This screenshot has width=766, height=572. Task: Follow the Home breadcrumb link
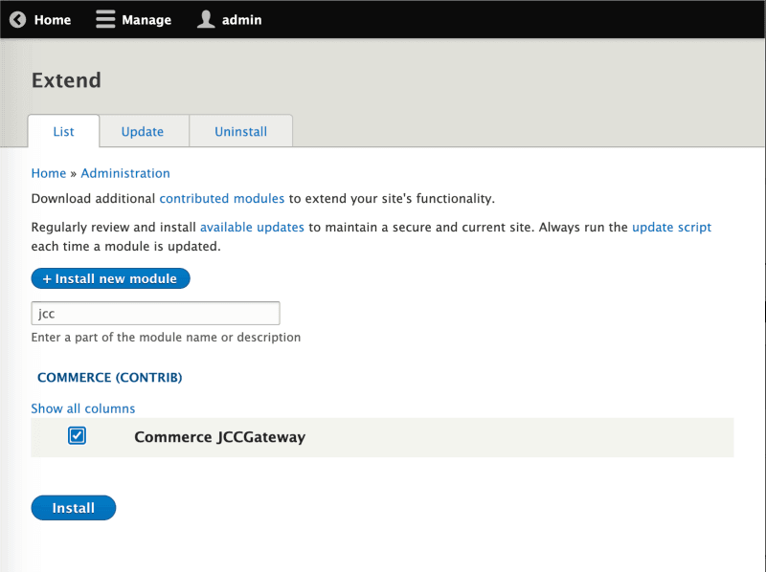48,173
